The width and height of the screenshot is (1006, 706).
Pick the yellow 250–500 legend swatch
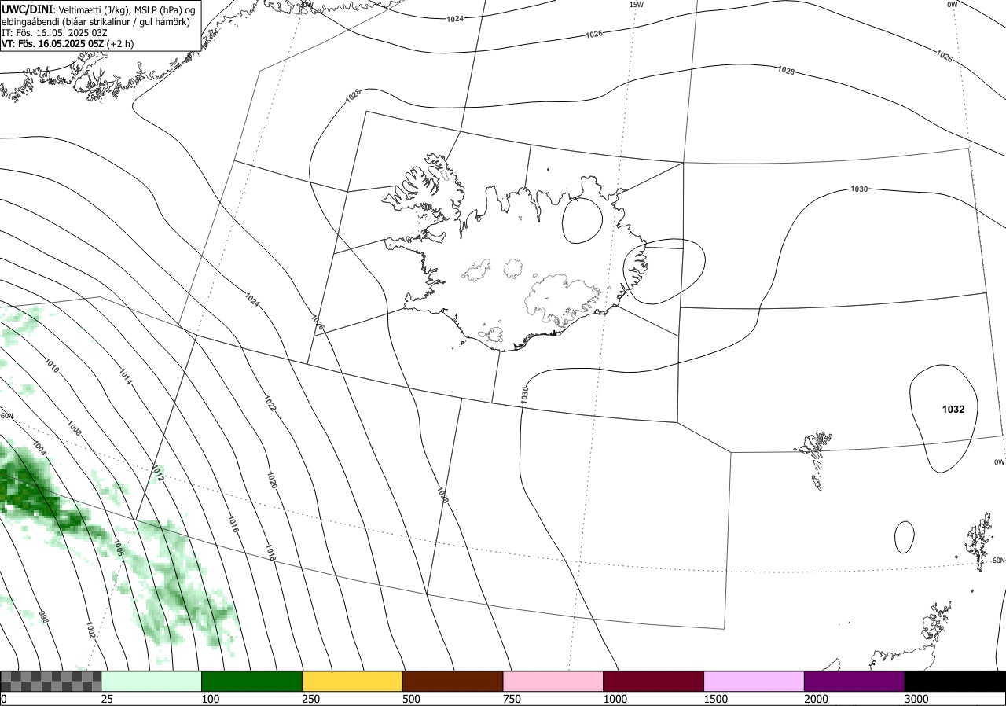click(x=352, y=681)
